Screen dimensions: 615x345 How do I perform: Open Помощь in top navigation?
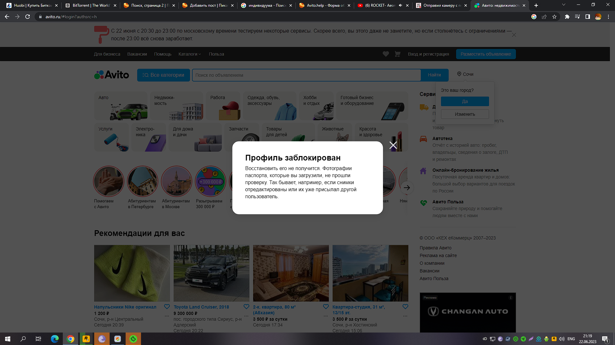click(163, 54)
